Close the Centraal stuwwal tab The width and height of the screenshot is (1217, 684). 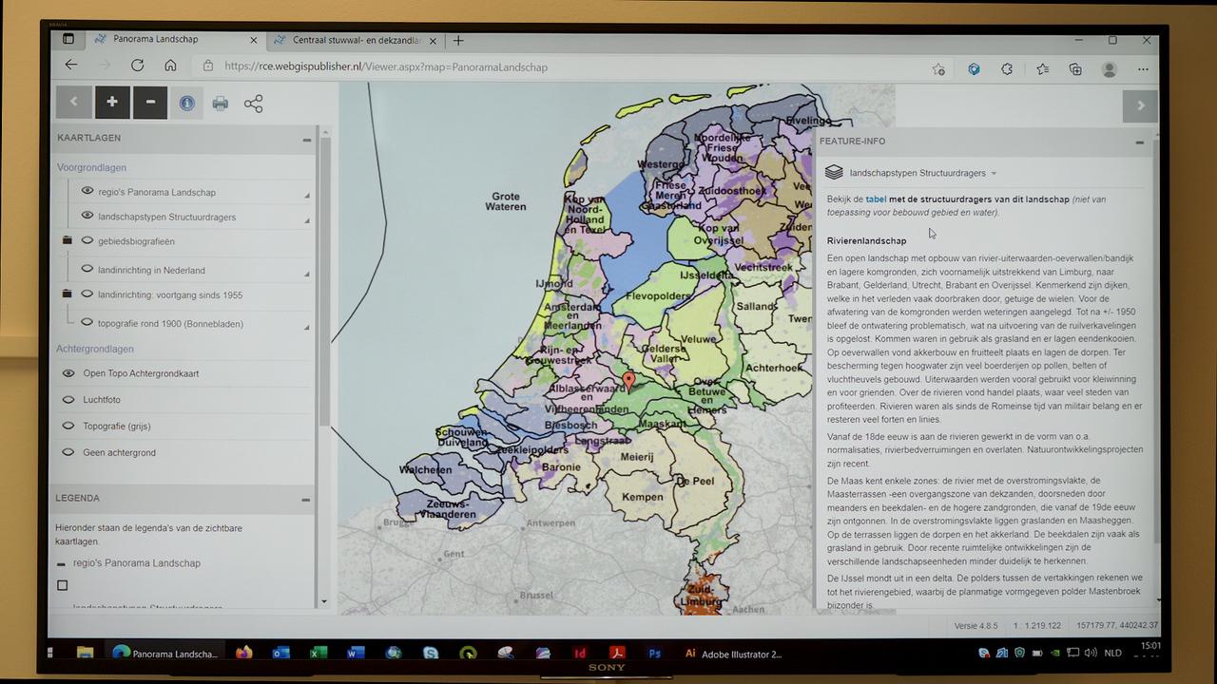pyautogui.click(x=433, y=40)
